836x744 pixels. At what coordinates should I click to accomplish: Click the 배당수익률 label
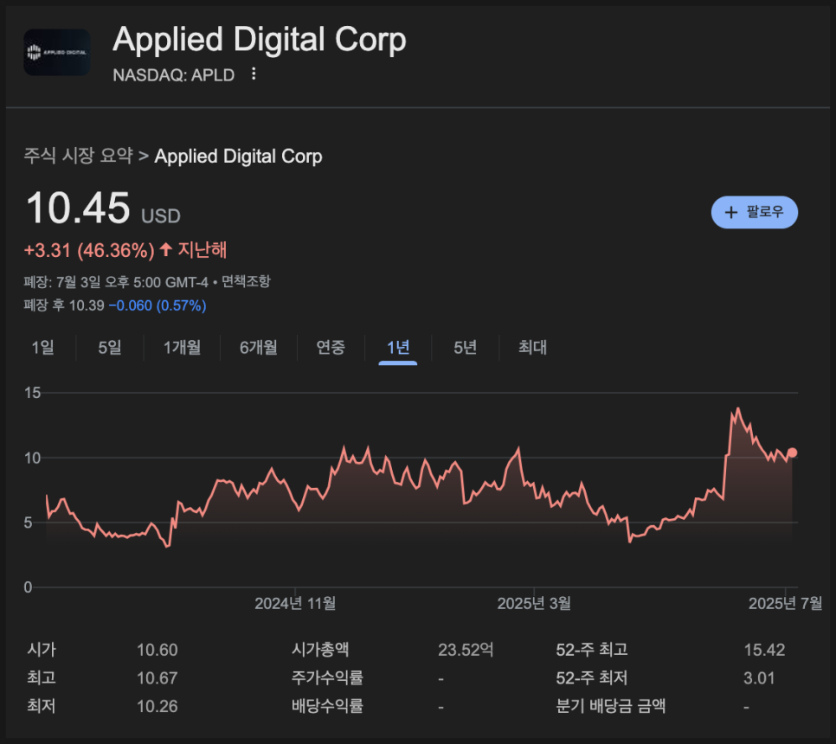[x=327, y=706]
